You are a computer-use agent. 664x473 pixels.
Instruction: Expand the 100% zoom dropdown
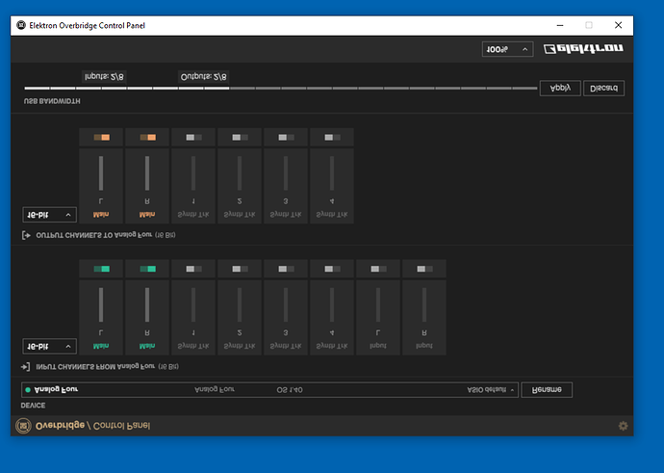(x=507, y=49)
